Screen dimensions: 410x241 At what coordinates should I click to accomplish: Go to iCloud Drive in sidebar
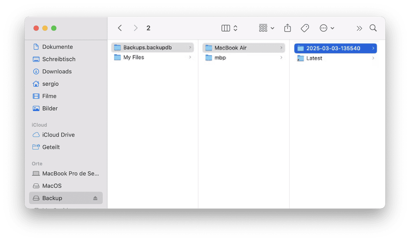pyautogui.click(x=58, y=135)
